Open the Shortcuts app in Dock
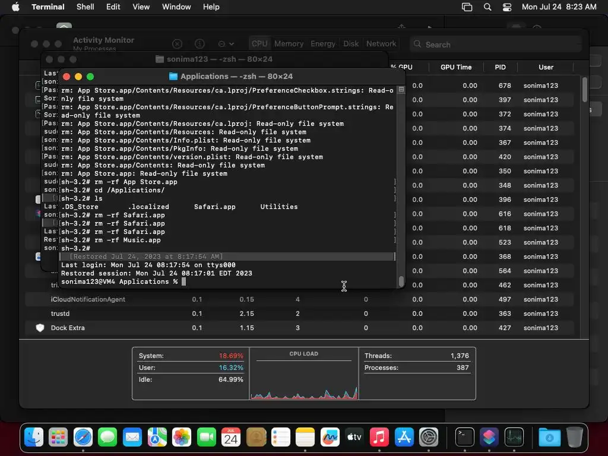The width and height of the screenshot is (608, 456). [489, 437]
